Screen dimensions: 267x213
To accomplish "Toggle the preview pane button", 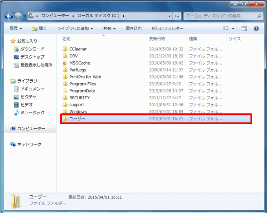I will click(x=244, y=28).
